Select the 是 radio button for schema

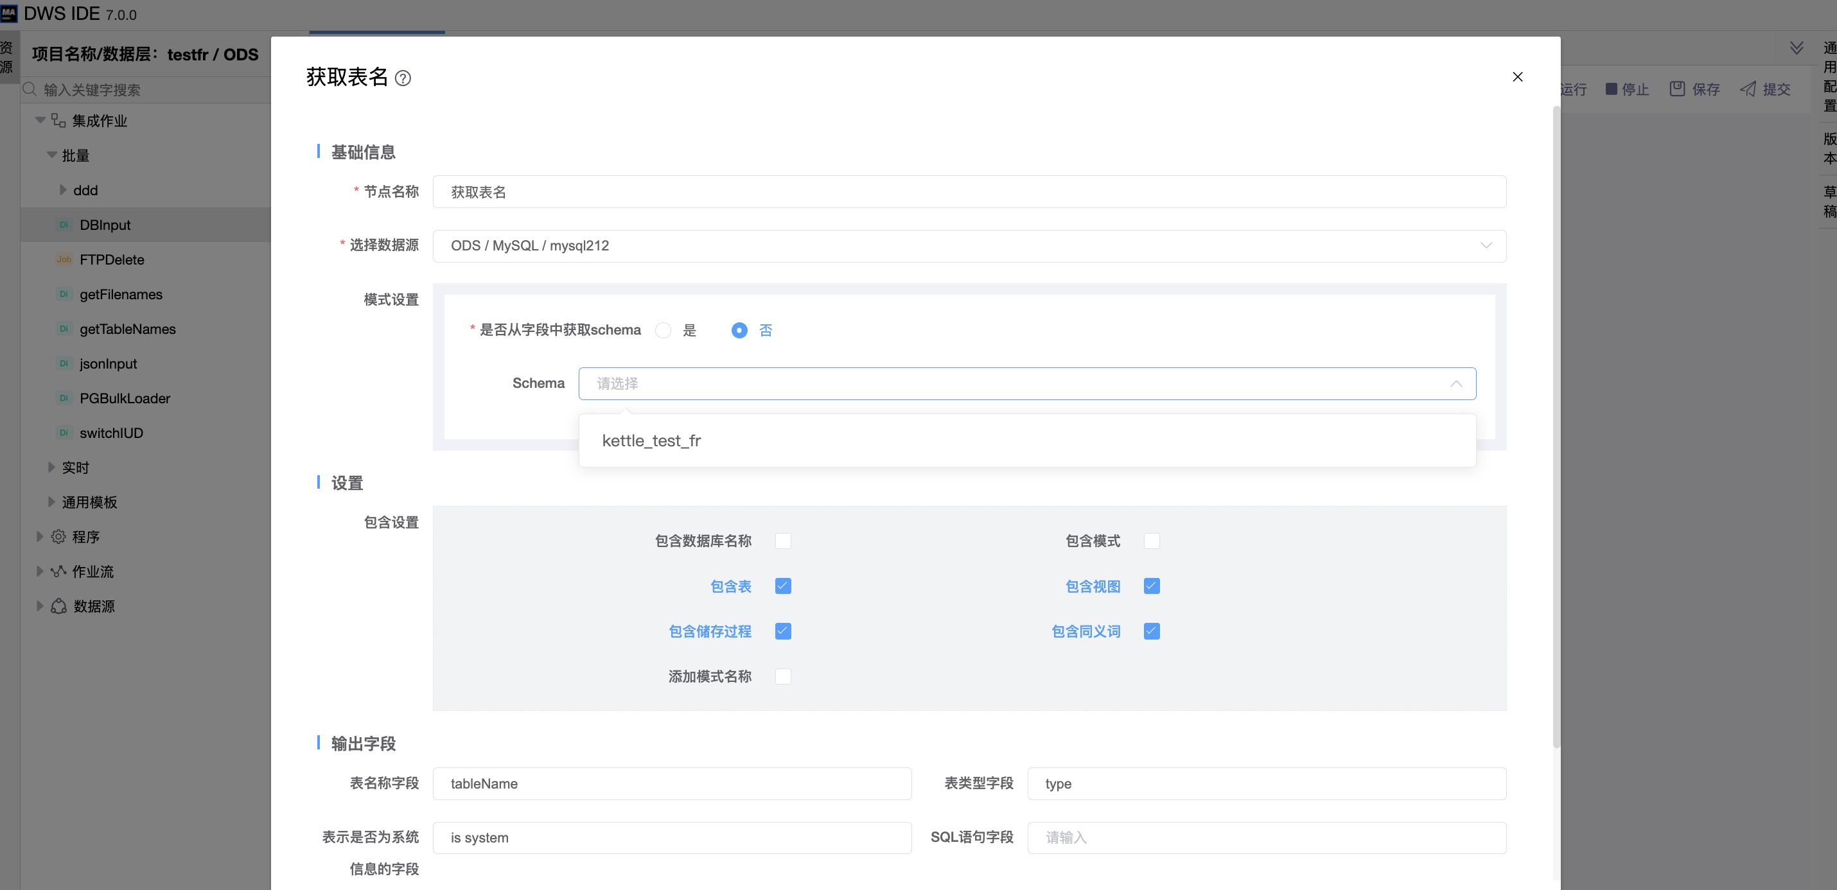(x=664, y=330)
